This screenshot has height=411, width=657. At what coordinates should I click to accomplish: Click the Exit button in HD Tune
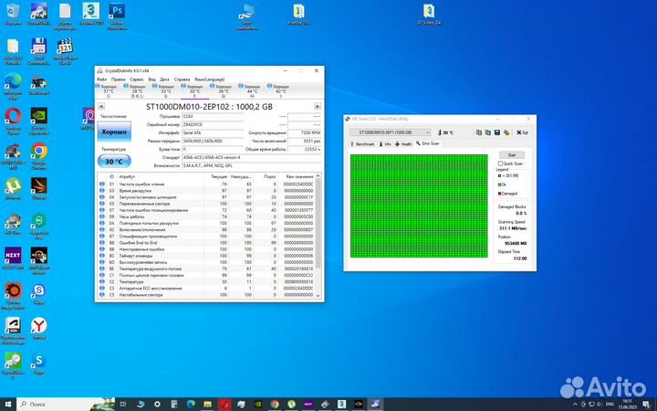click(522, 132)
